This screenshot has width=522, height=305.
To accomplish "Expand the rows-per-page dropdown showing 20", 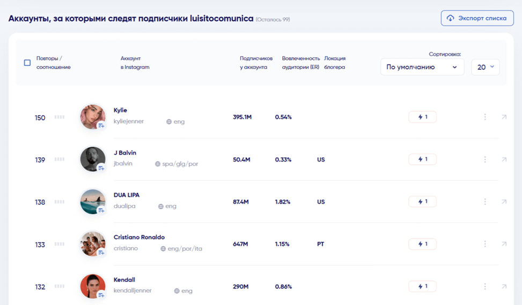I will [485, 67].
